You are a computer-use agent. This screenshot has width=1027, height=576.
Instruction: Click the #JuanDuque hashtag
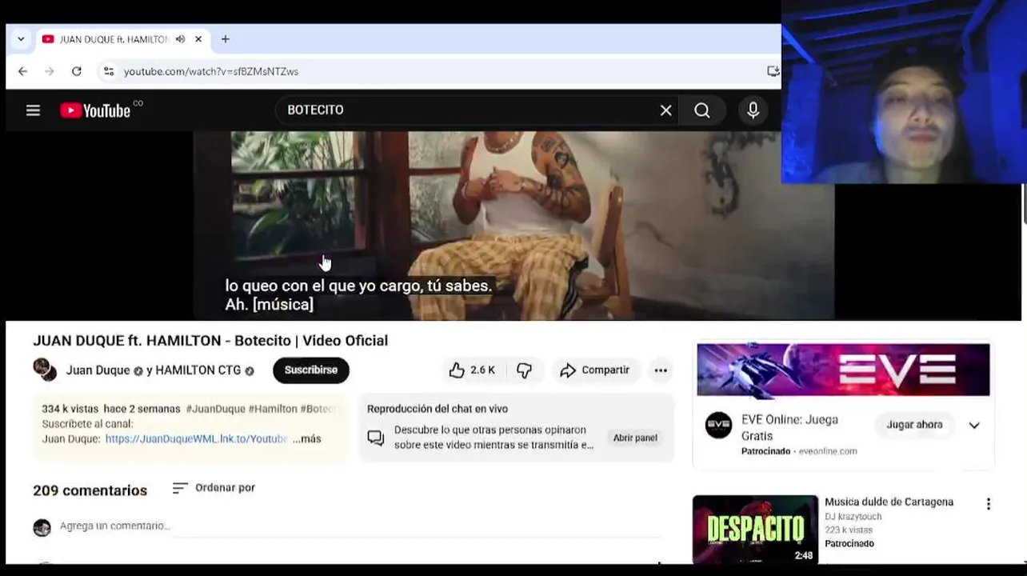(216, 409)
